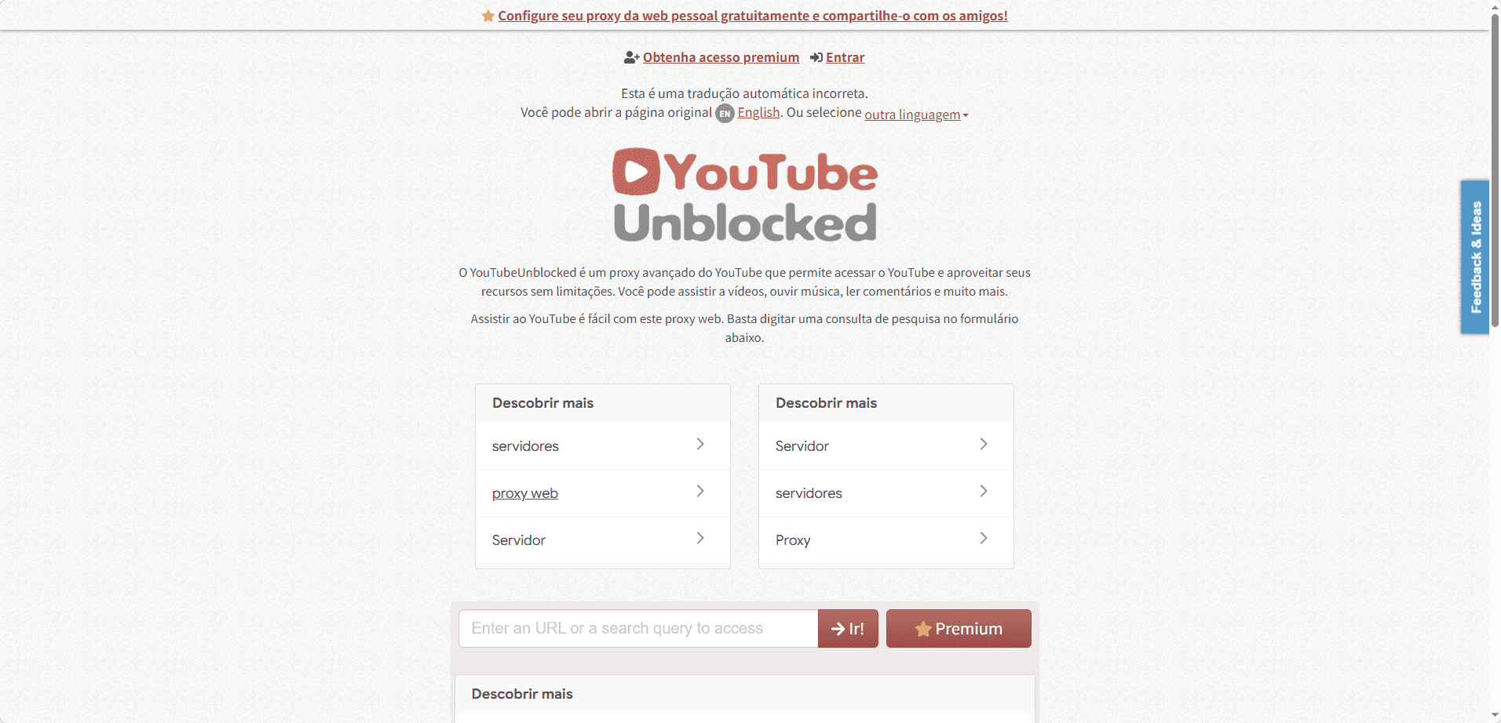Expand the Servidor item in the left card
This screenshot has height=723, width=1501.
[x=603, y=540]
